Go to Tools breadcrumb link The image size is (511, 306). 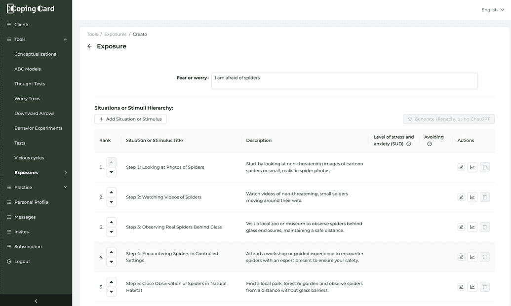[x=92, y=34]
